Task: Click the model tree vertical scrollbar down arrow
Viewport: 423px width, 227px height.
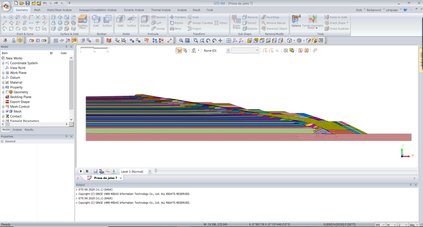Action: click(71, 119)
